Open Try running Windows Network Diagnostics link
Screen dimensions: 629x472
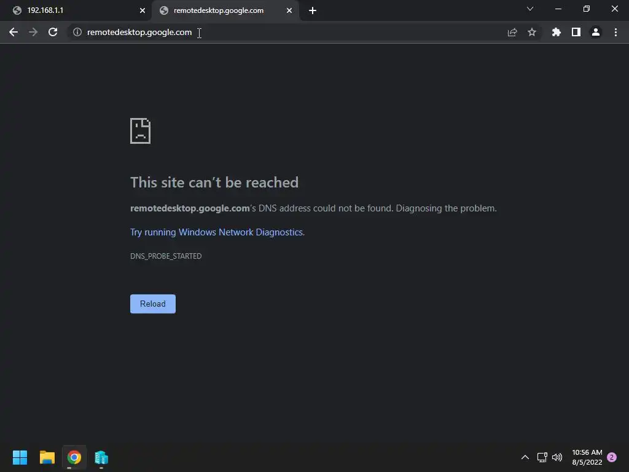coord(217,232)
